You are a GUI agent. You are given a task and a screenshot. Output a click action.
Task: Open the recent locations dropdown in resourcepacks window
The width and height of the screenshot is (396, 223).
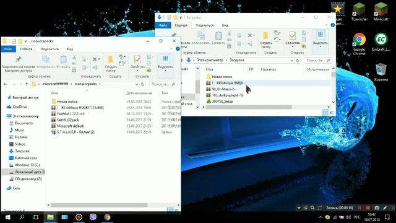20,84
